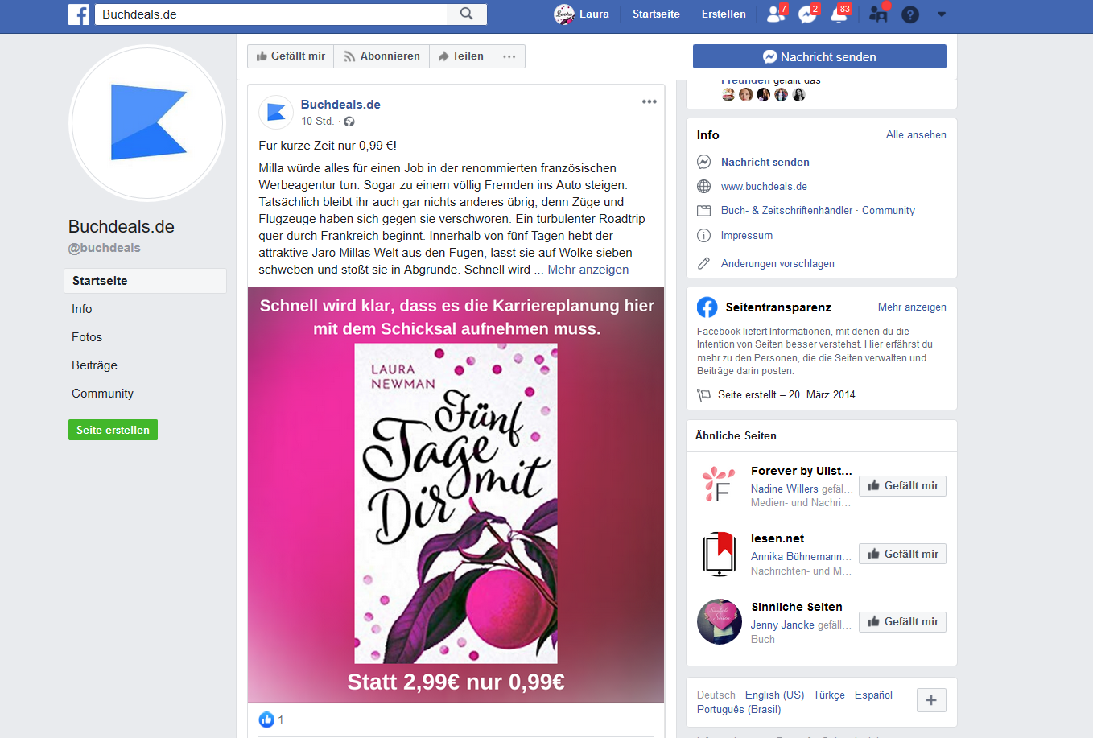The height and width of the screenshot is (738, 1093).
Task: Click the Facebook logo in the top bar
Action: [x=79, y=14]
